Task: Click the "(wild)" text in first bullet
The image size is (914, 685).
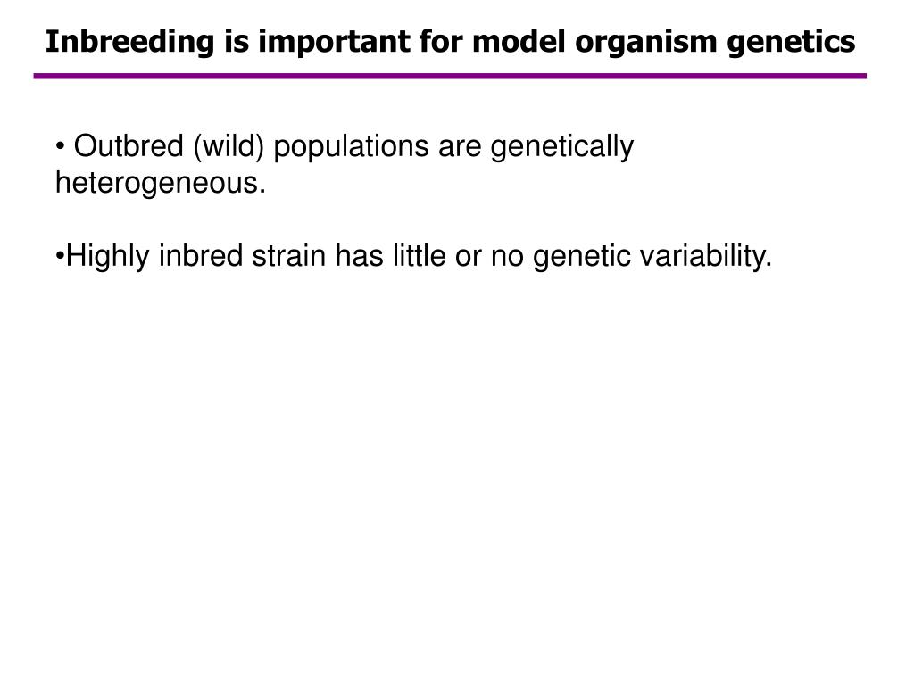Action: coord(228,146)
